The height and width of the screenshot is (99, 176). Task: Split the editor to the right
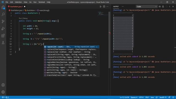click(x=104, y=7)
